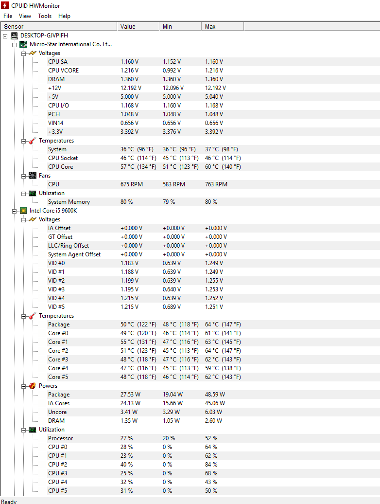Select the CPU #4 utilization row

213,482
